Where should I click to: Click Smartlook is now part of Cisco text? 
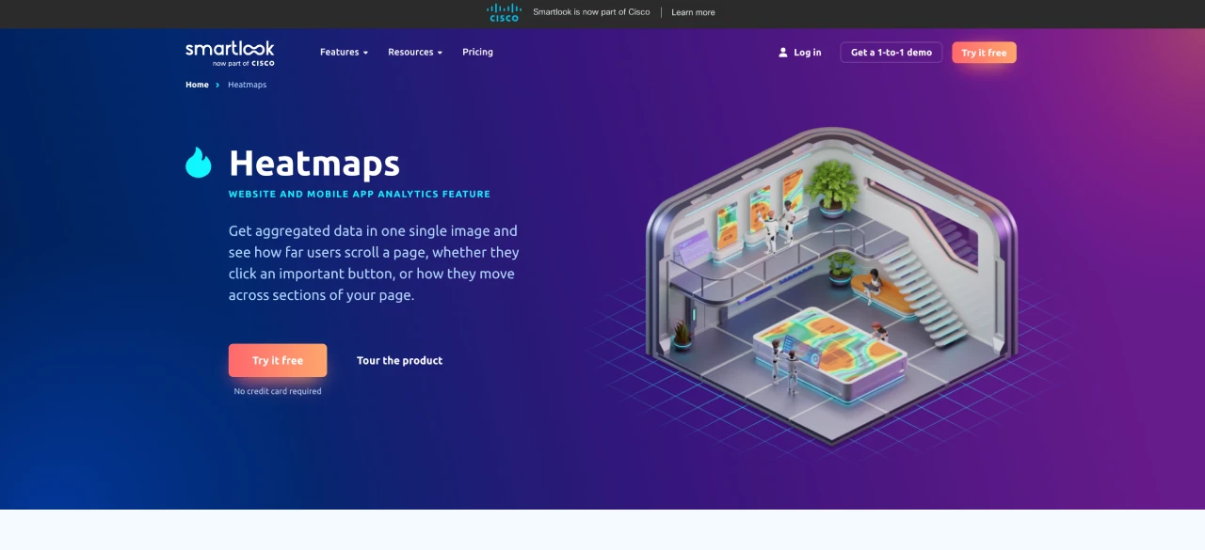pos(591,12)
